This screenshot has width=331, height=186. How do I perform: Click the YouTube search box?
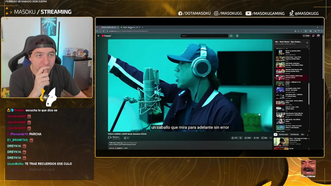tap(204, 36)
